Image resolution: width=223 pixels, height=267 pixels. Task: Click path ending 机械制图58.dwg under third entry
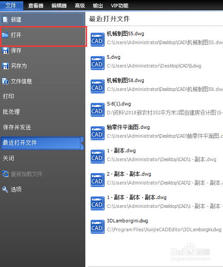click(165, 89)
